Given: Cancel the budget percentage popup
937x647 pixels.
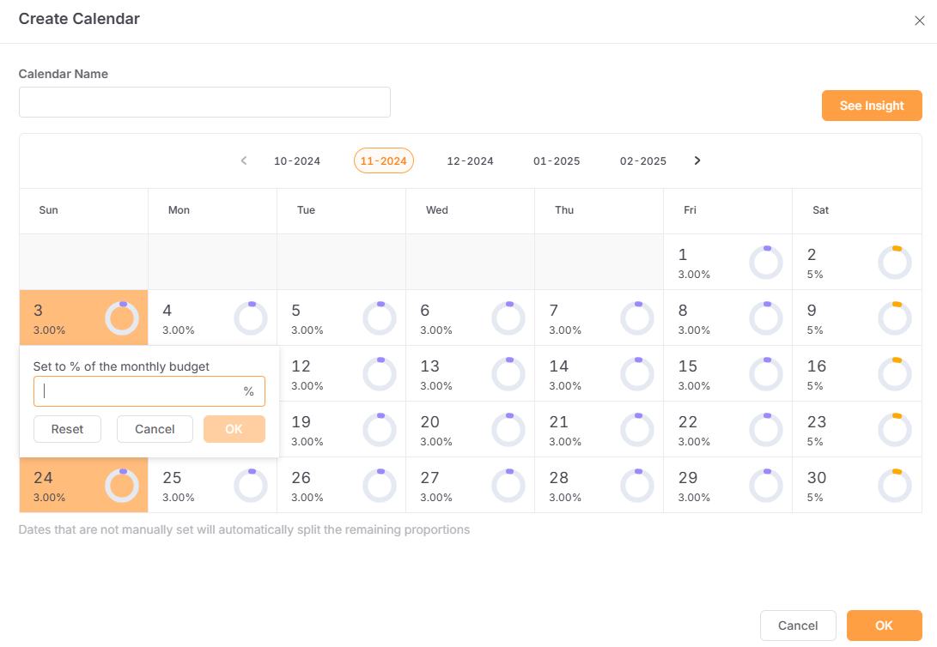Looking at the screenshot, I should 155,429.
